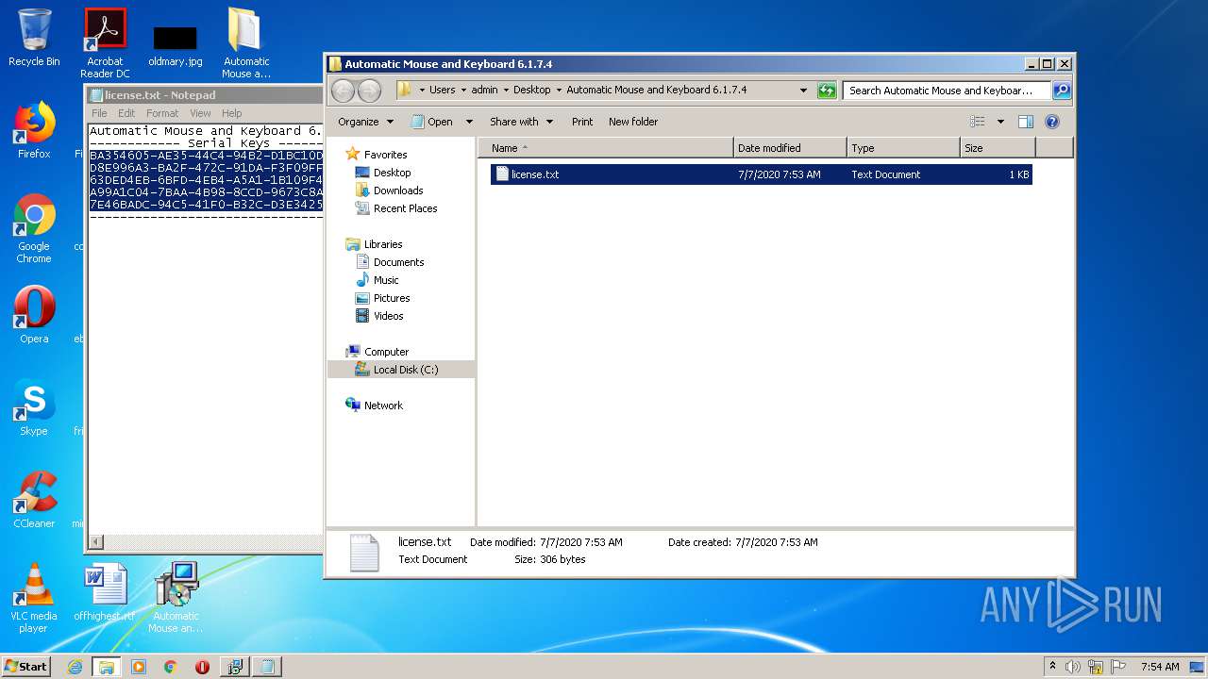Open the Automatic Mouse installer icon on the desktop
This screenshot has width=1208, height=679.
click(x=176, y=598)
